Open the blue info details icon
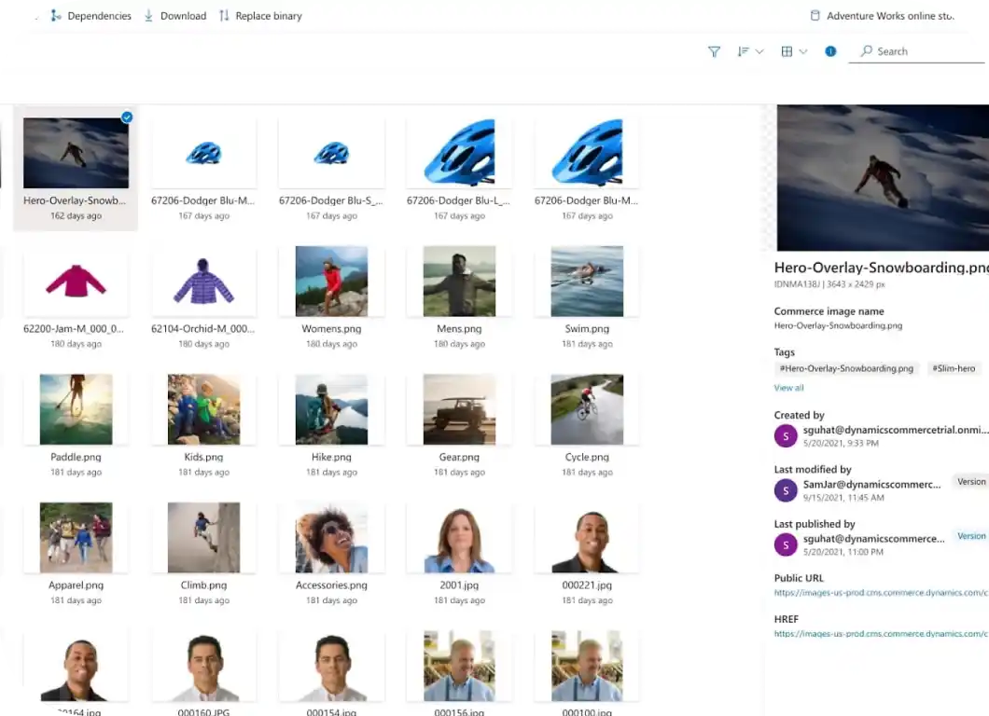 (x=830, y=52)
